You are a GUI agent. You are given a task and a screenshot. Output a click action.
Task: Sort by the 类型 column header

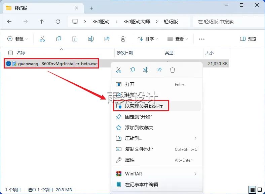169,53
